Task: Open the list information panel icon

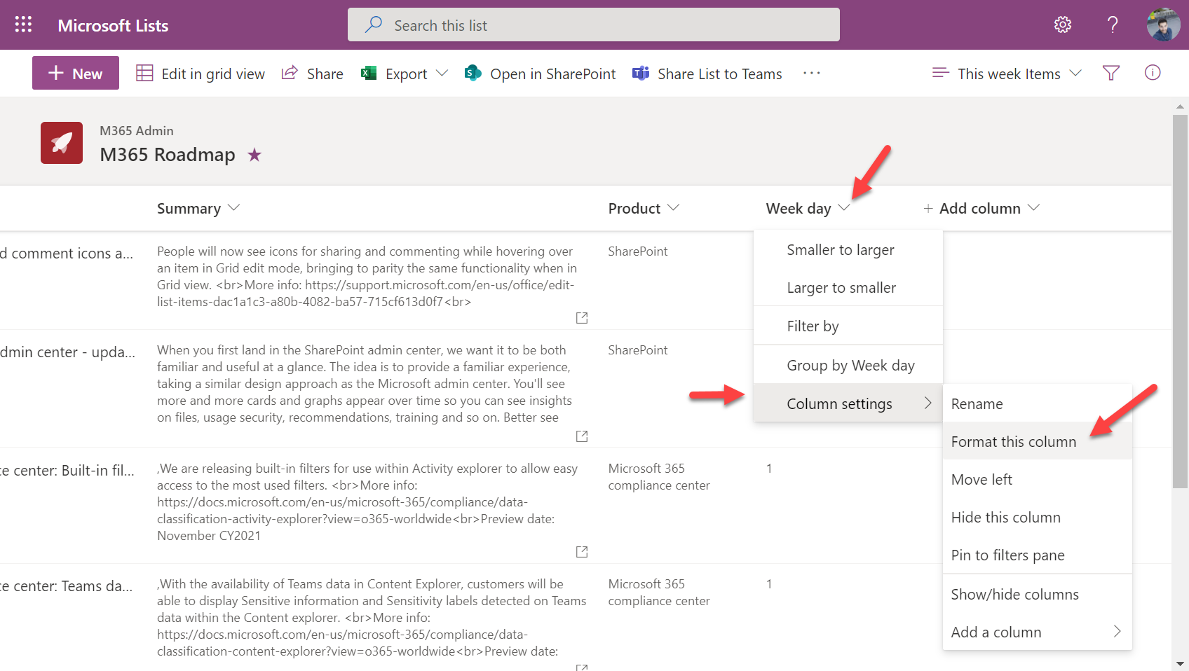Action: 1152,72
